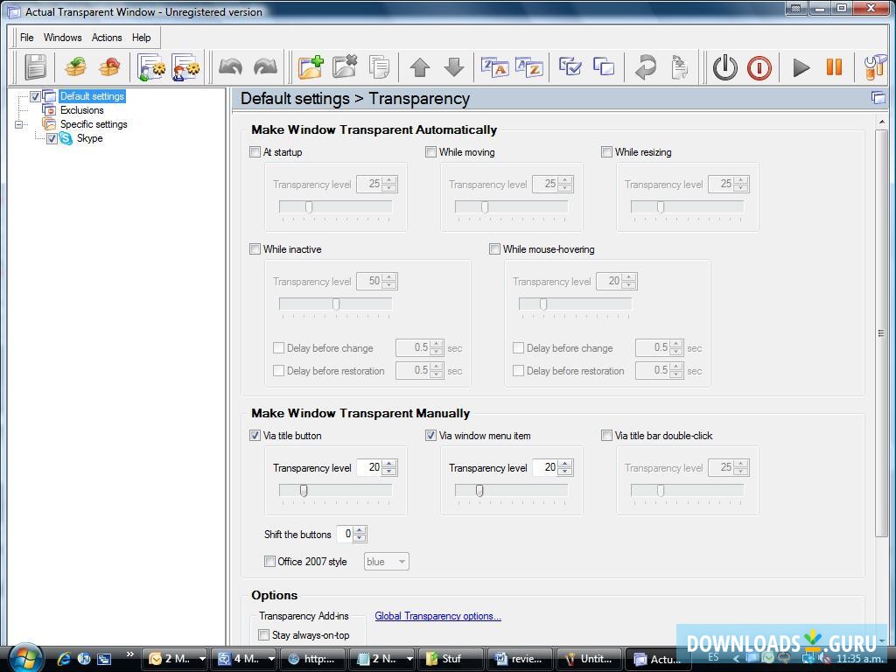
Task: Select the Undo arrow on the toolbar
Action: click(229, 66)
